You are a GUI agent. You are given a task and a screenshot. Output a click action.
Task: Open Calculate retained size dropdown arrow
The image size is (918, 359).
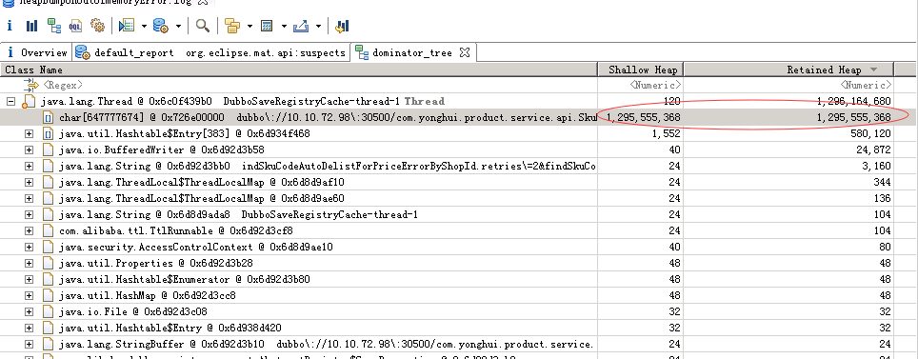coord(284,27)
